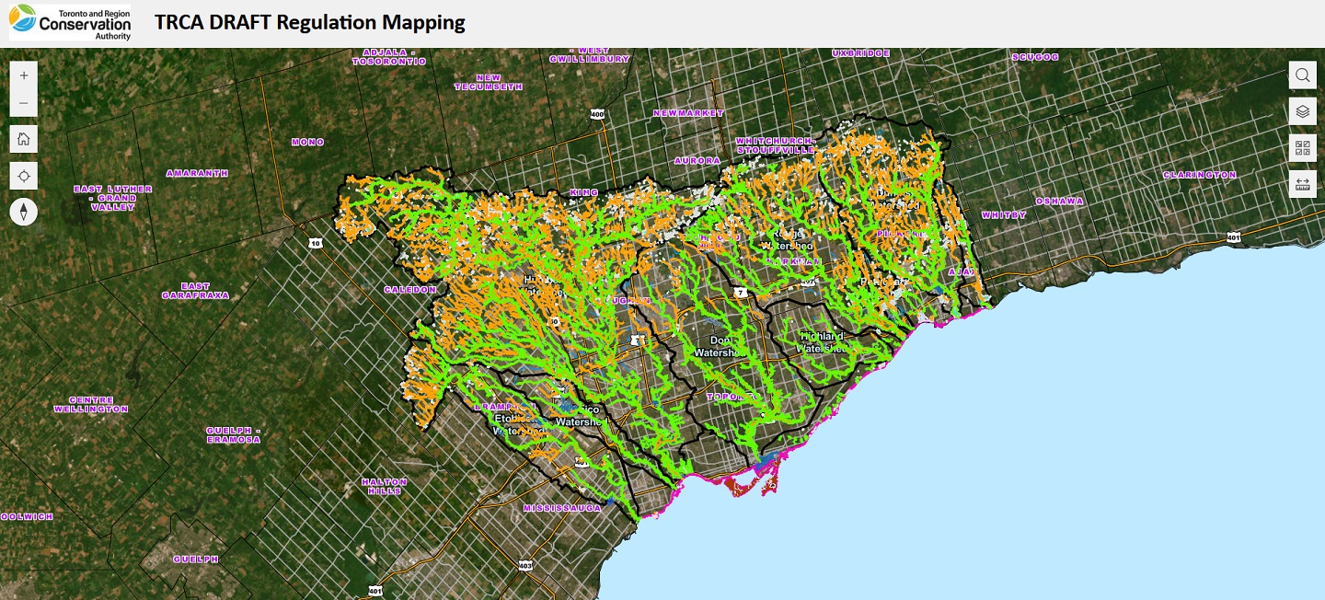Open the search magnifier tool
1325x600 pixels.
1302,75
